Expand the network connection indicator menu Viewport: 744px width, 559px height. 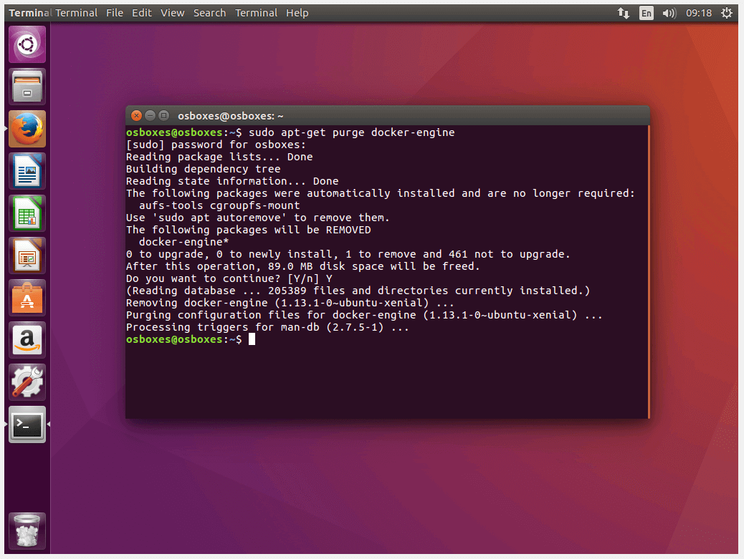623,13
